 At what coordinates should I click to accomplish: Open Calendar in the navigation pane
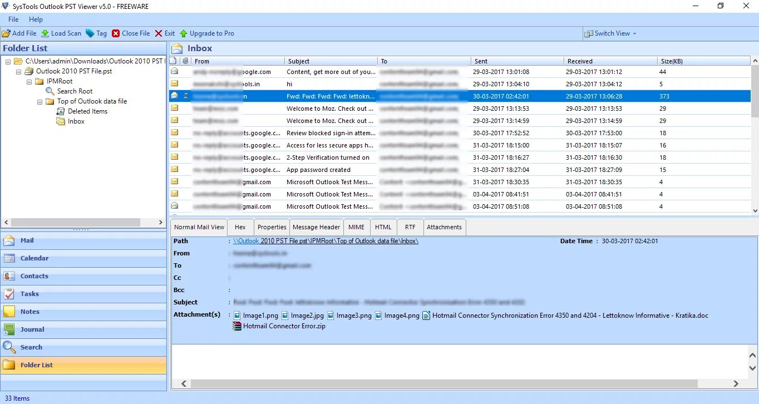83,258
